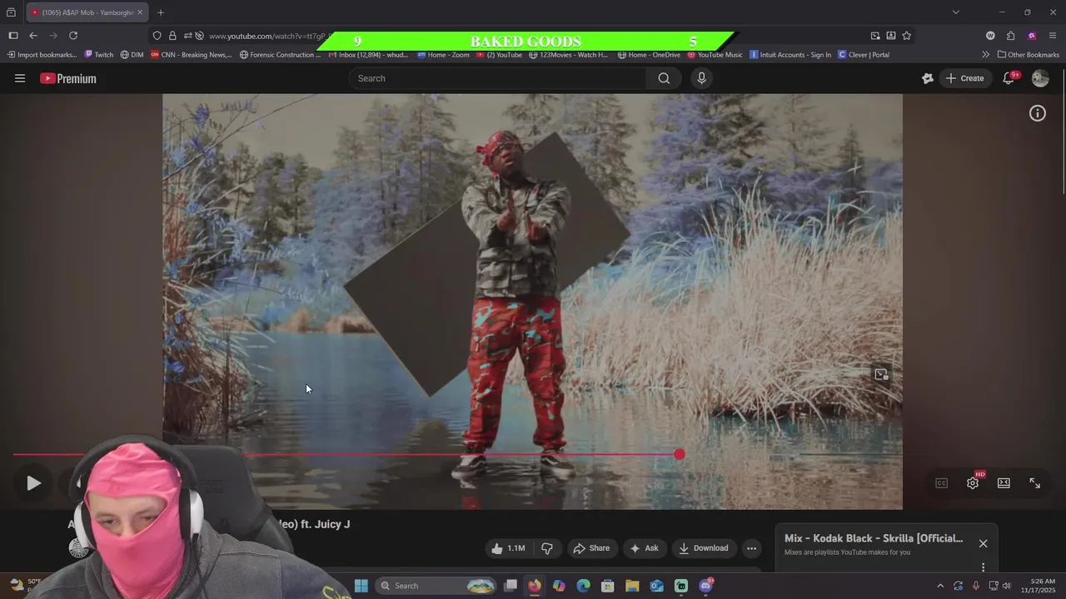Download the video
This screenshot has height=599, width=1066.
(704, 548)
